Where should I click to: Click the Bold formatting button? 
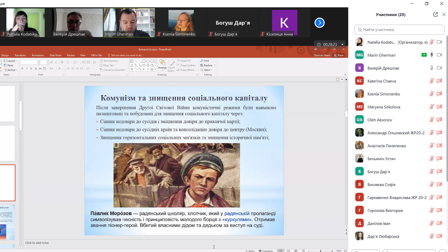(22, 68)
